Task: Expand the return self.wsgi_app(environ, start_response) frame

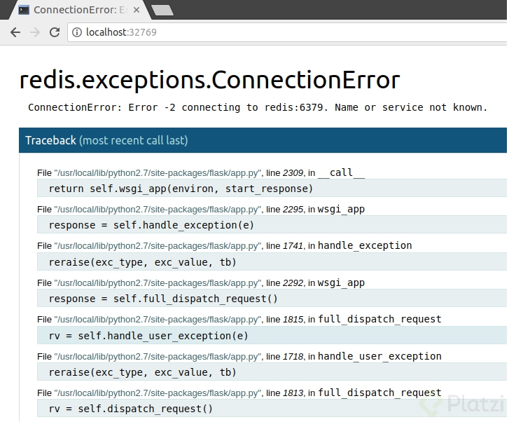Action: tap(181, 189)
